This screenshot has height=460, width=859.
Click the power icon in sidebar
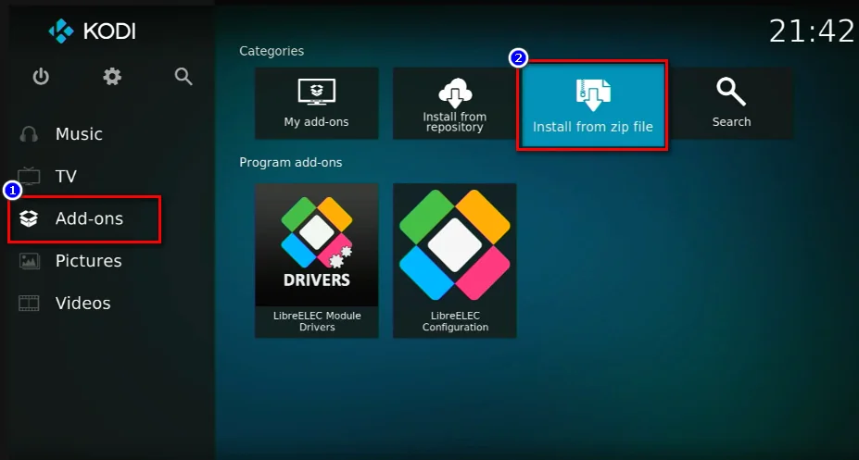tap(41, 77)
